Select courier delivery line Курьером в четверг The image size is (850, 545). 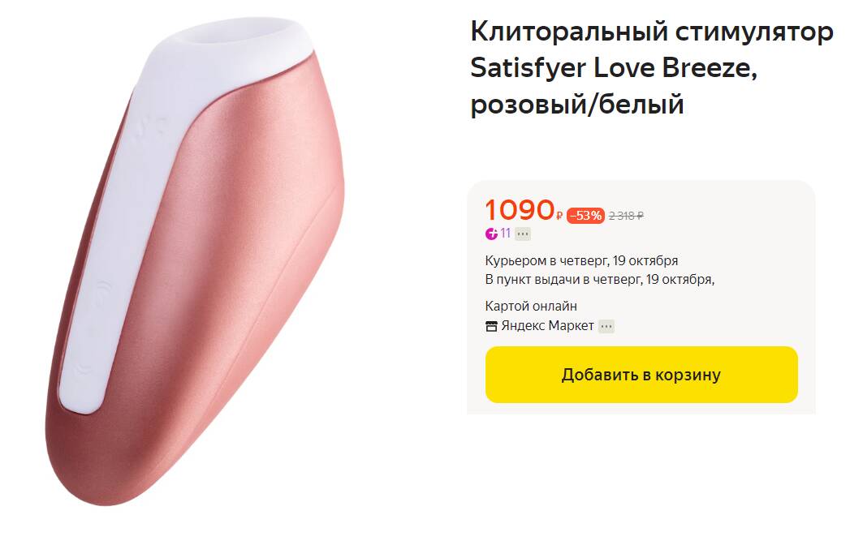pyautogui.click(x=581, y=260)
